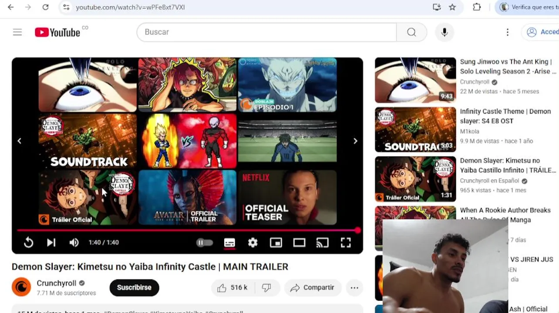Click the magnifier search button

[411, 32]
